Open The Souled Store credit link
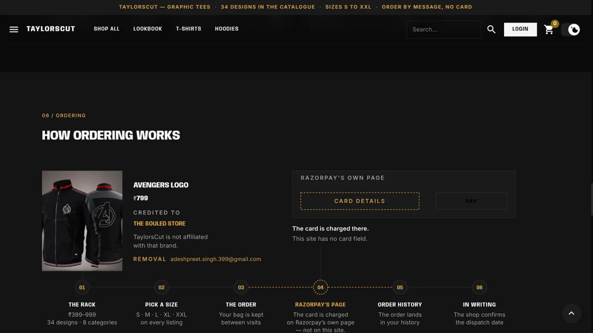The width and height of the screenshot is (593, 333). click(x=159, y=224)
